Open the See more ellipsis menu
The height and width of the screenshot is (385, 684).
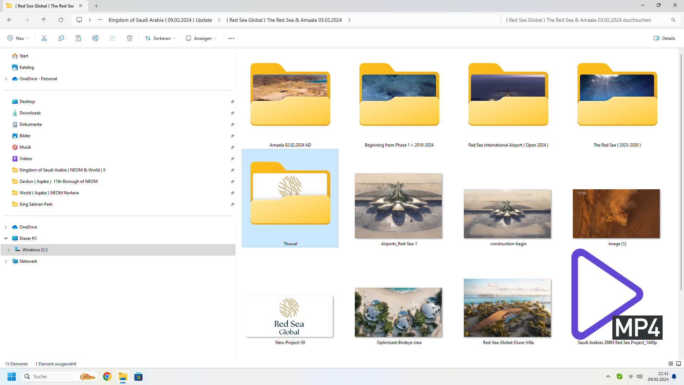click(x=231, y=38)
